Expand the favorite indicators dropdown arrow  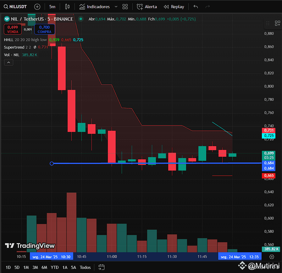(116, 7)
